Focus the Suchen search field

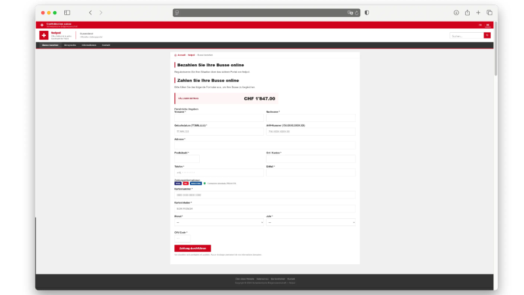(x=466, y=35)
